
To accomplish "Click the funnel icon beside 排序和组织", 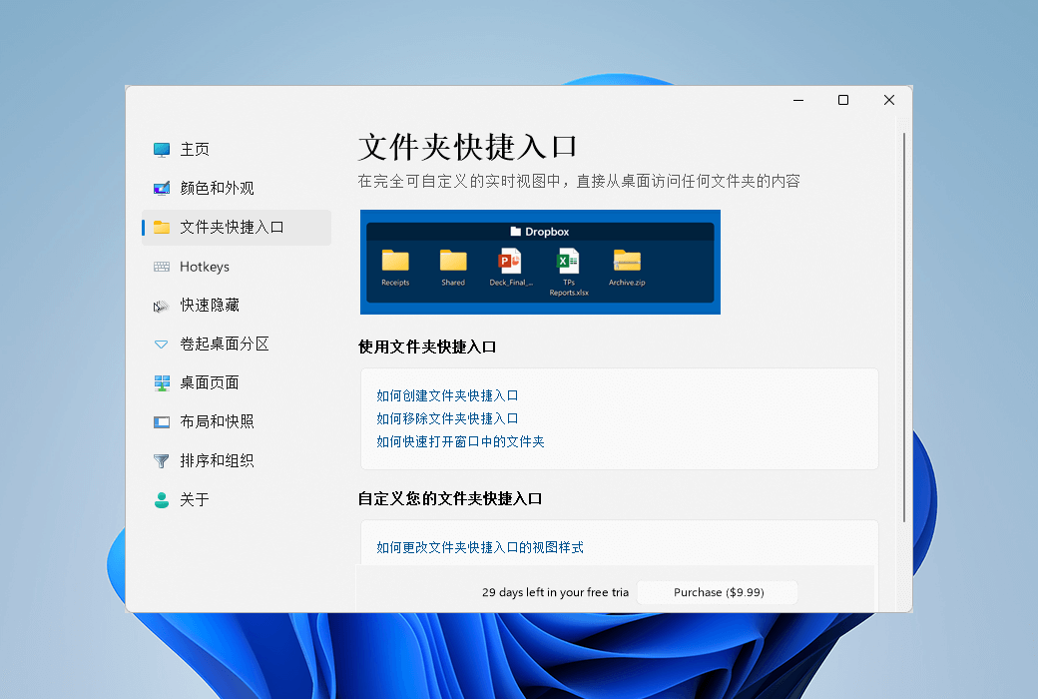I will 162,461.
